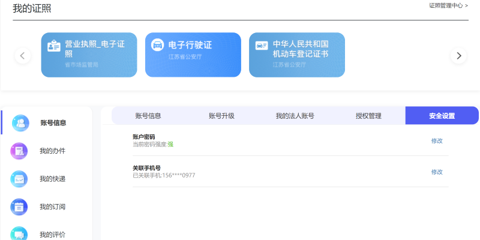Click the 我的评价 sidebar icon

coord(19,234)
